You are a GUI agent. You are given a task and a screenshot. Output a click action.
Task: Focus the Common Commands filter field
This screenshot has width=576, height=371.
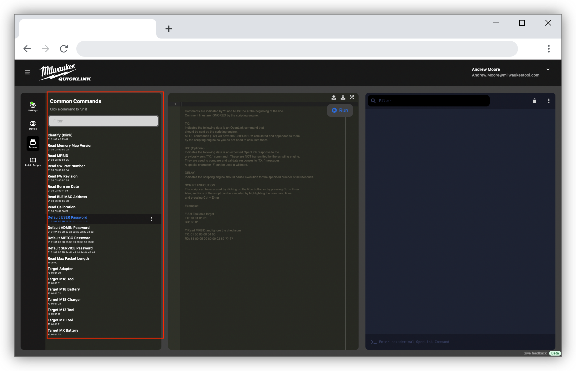(x=104, y=121)
